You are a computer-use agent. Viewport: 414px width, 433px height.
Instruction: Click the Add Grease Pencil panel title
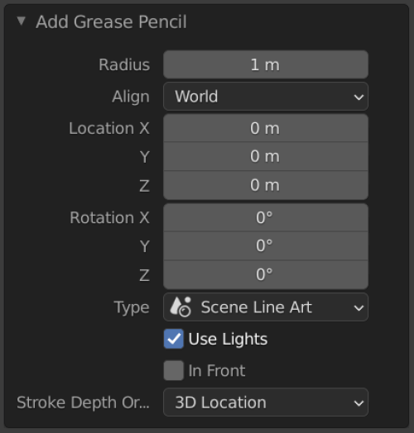[111, 21]
